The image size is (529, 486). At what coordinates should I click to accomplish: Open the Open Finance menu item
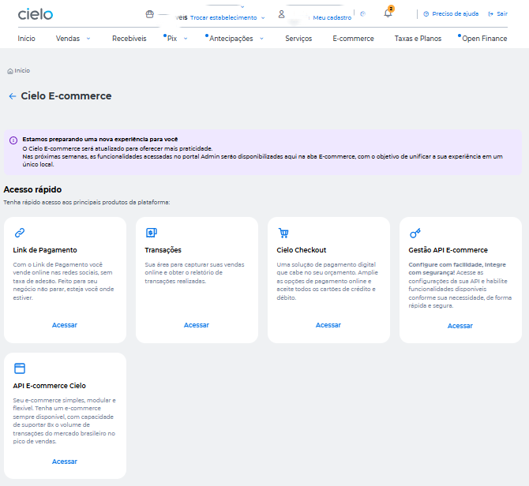(x=485, y=39)
